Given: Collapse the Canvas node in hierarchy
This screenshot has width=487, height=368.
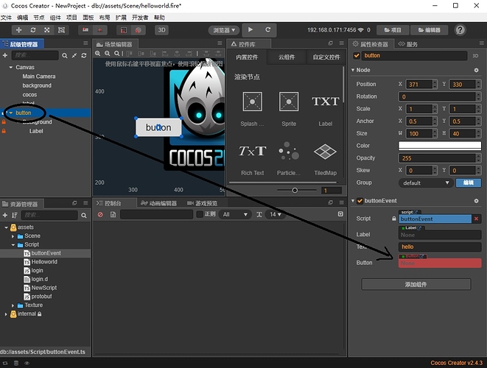Looking at the screenshot, I should 11,67.
